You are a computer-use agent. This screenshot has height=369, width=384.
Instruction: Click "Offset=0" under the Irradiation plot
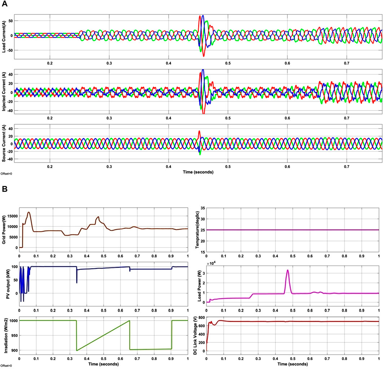click(6, 366)
